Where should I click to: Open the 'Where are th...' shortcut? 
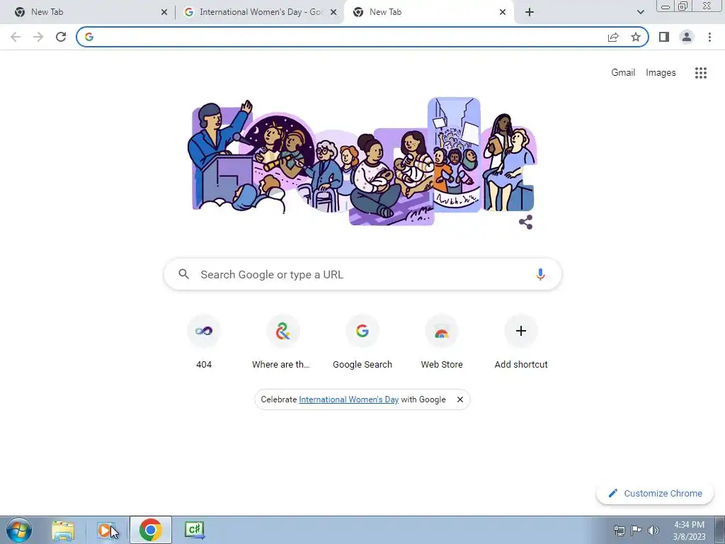click(283, 342)
